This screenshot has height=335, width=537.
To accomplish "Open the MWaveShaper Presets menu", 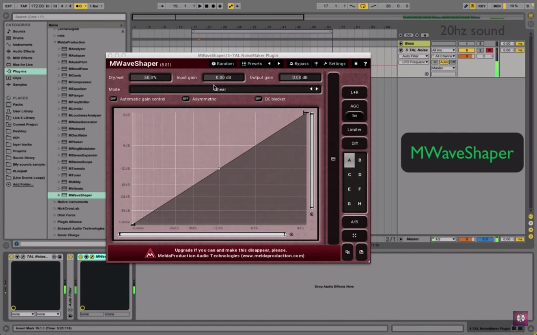I will pyautogui.click(x=252, y=64).
